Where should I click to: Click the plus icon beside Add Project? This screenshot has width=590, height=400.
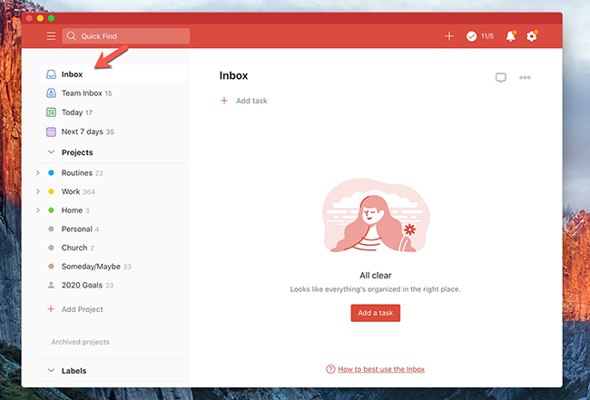pyautogui.click(x=51, y=309)
